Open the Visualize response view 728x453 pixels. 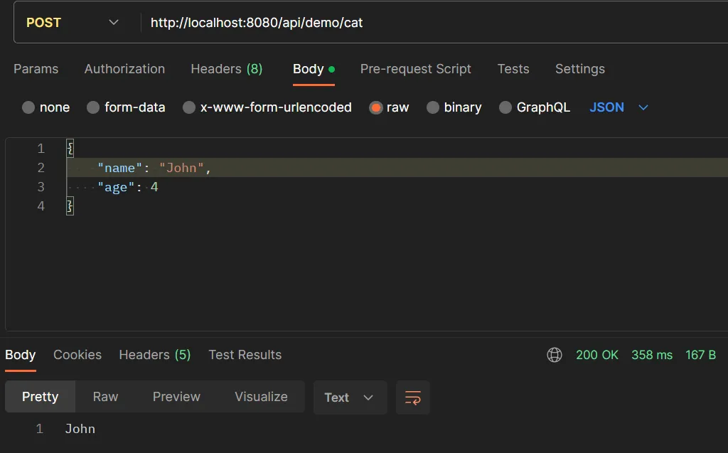(261, 397)
